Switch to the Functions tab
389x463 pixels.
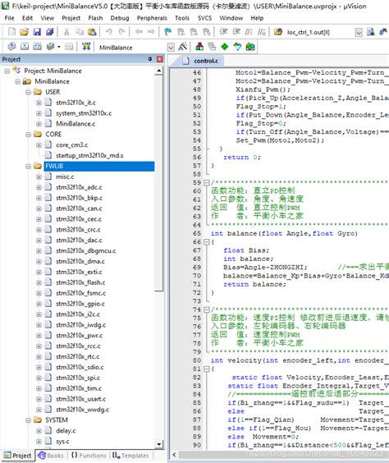tap(89, 456)
